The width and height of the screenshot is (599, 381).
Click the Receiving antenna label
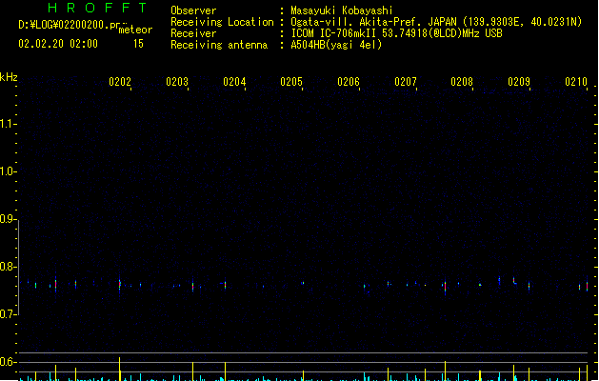pyautogui.click(x=219, y=45)
